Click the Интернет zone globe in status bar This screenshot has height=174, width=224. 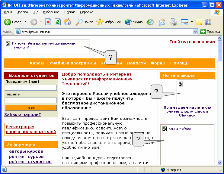163,170
